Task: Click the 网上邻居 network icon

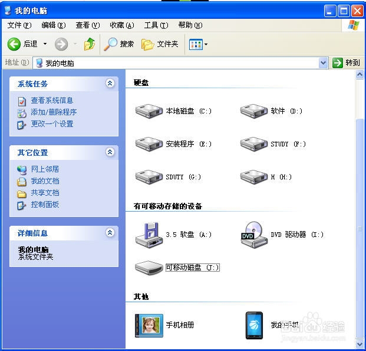Action: click(22, 170)
